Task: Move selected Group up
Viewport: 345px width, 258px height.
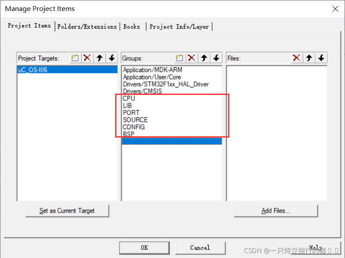Action: coord(204,58)
